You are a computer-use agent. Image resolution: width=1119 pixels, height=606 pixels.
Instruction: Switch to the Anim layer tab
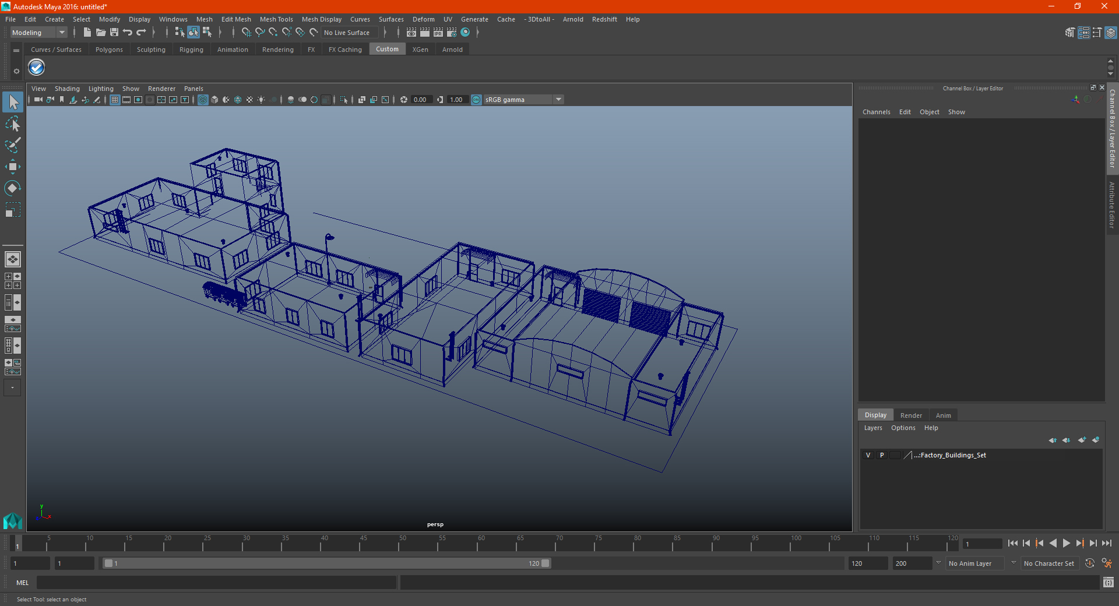coord(943,415)
